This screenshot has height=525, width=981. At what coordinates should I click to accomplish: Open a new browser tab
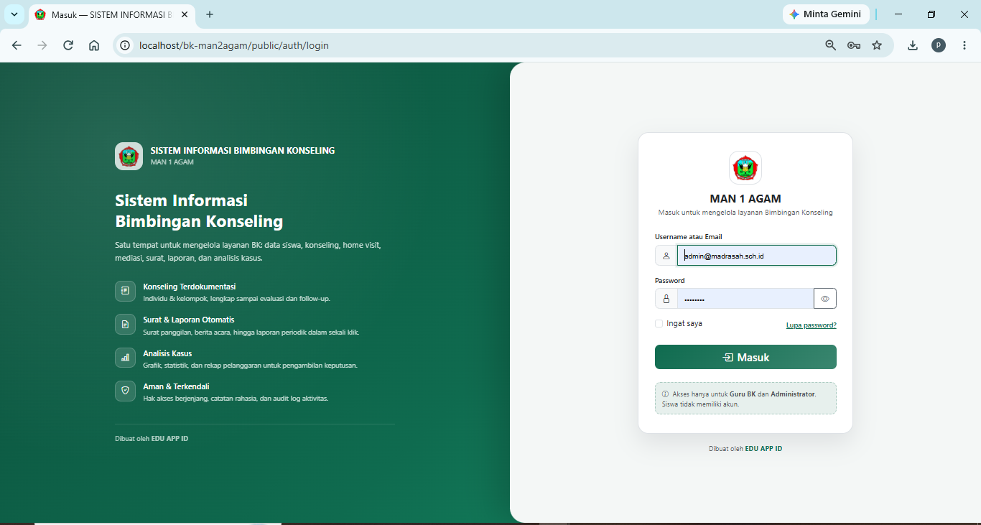tap(210, 14)
